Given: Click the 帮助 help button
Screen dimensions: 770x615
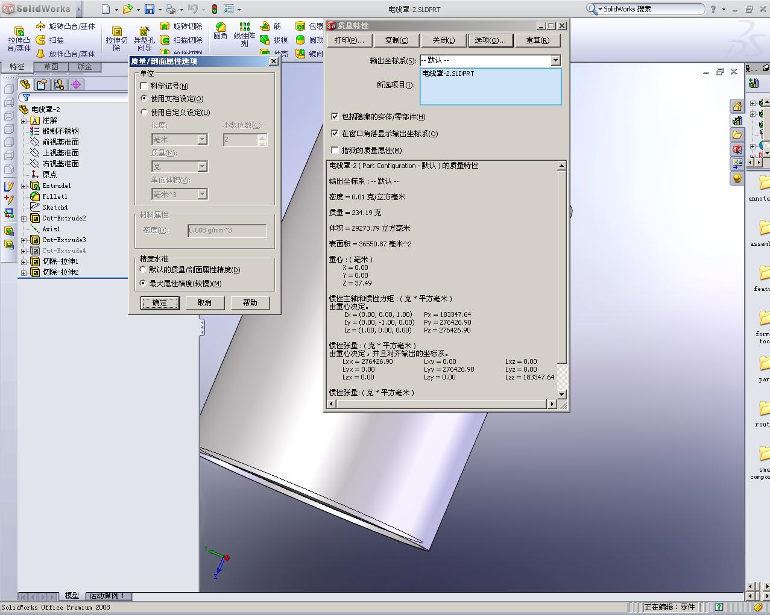Looking at the screenshot, I should point(250,302).
